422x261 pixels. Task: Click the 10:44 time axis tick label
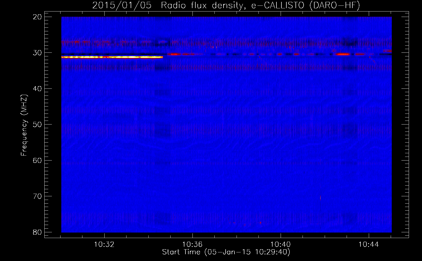369,245
